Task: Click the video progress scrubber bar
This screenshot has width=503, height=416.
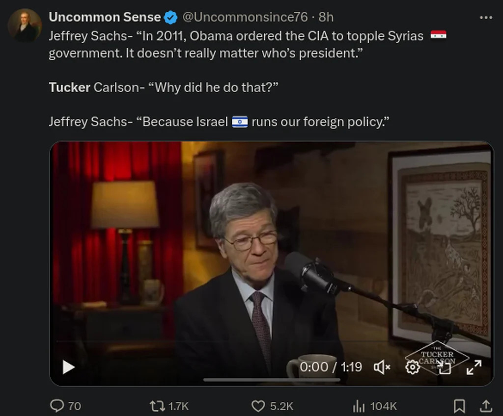Action: [271, 380]
